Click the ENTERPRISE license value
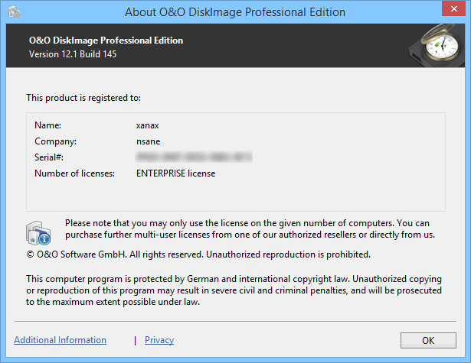This screenshot has height=363, width=471. pyautogui.click(x=175, y=173)
